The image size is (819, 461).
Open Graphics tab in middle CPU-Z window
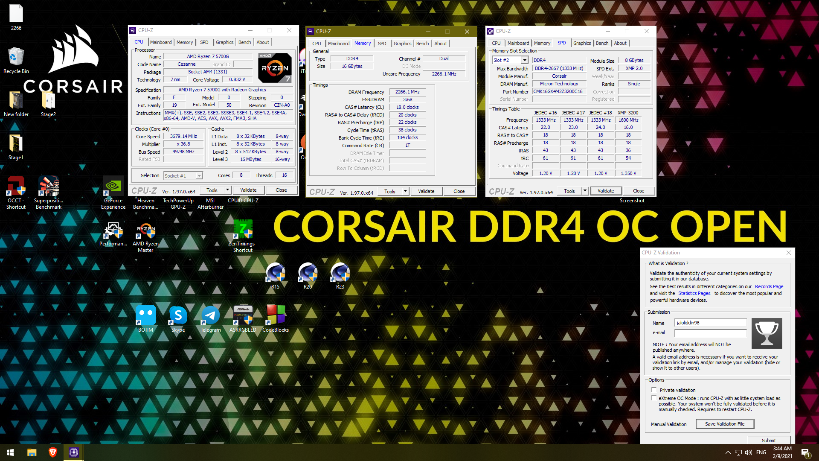(402, 44)
